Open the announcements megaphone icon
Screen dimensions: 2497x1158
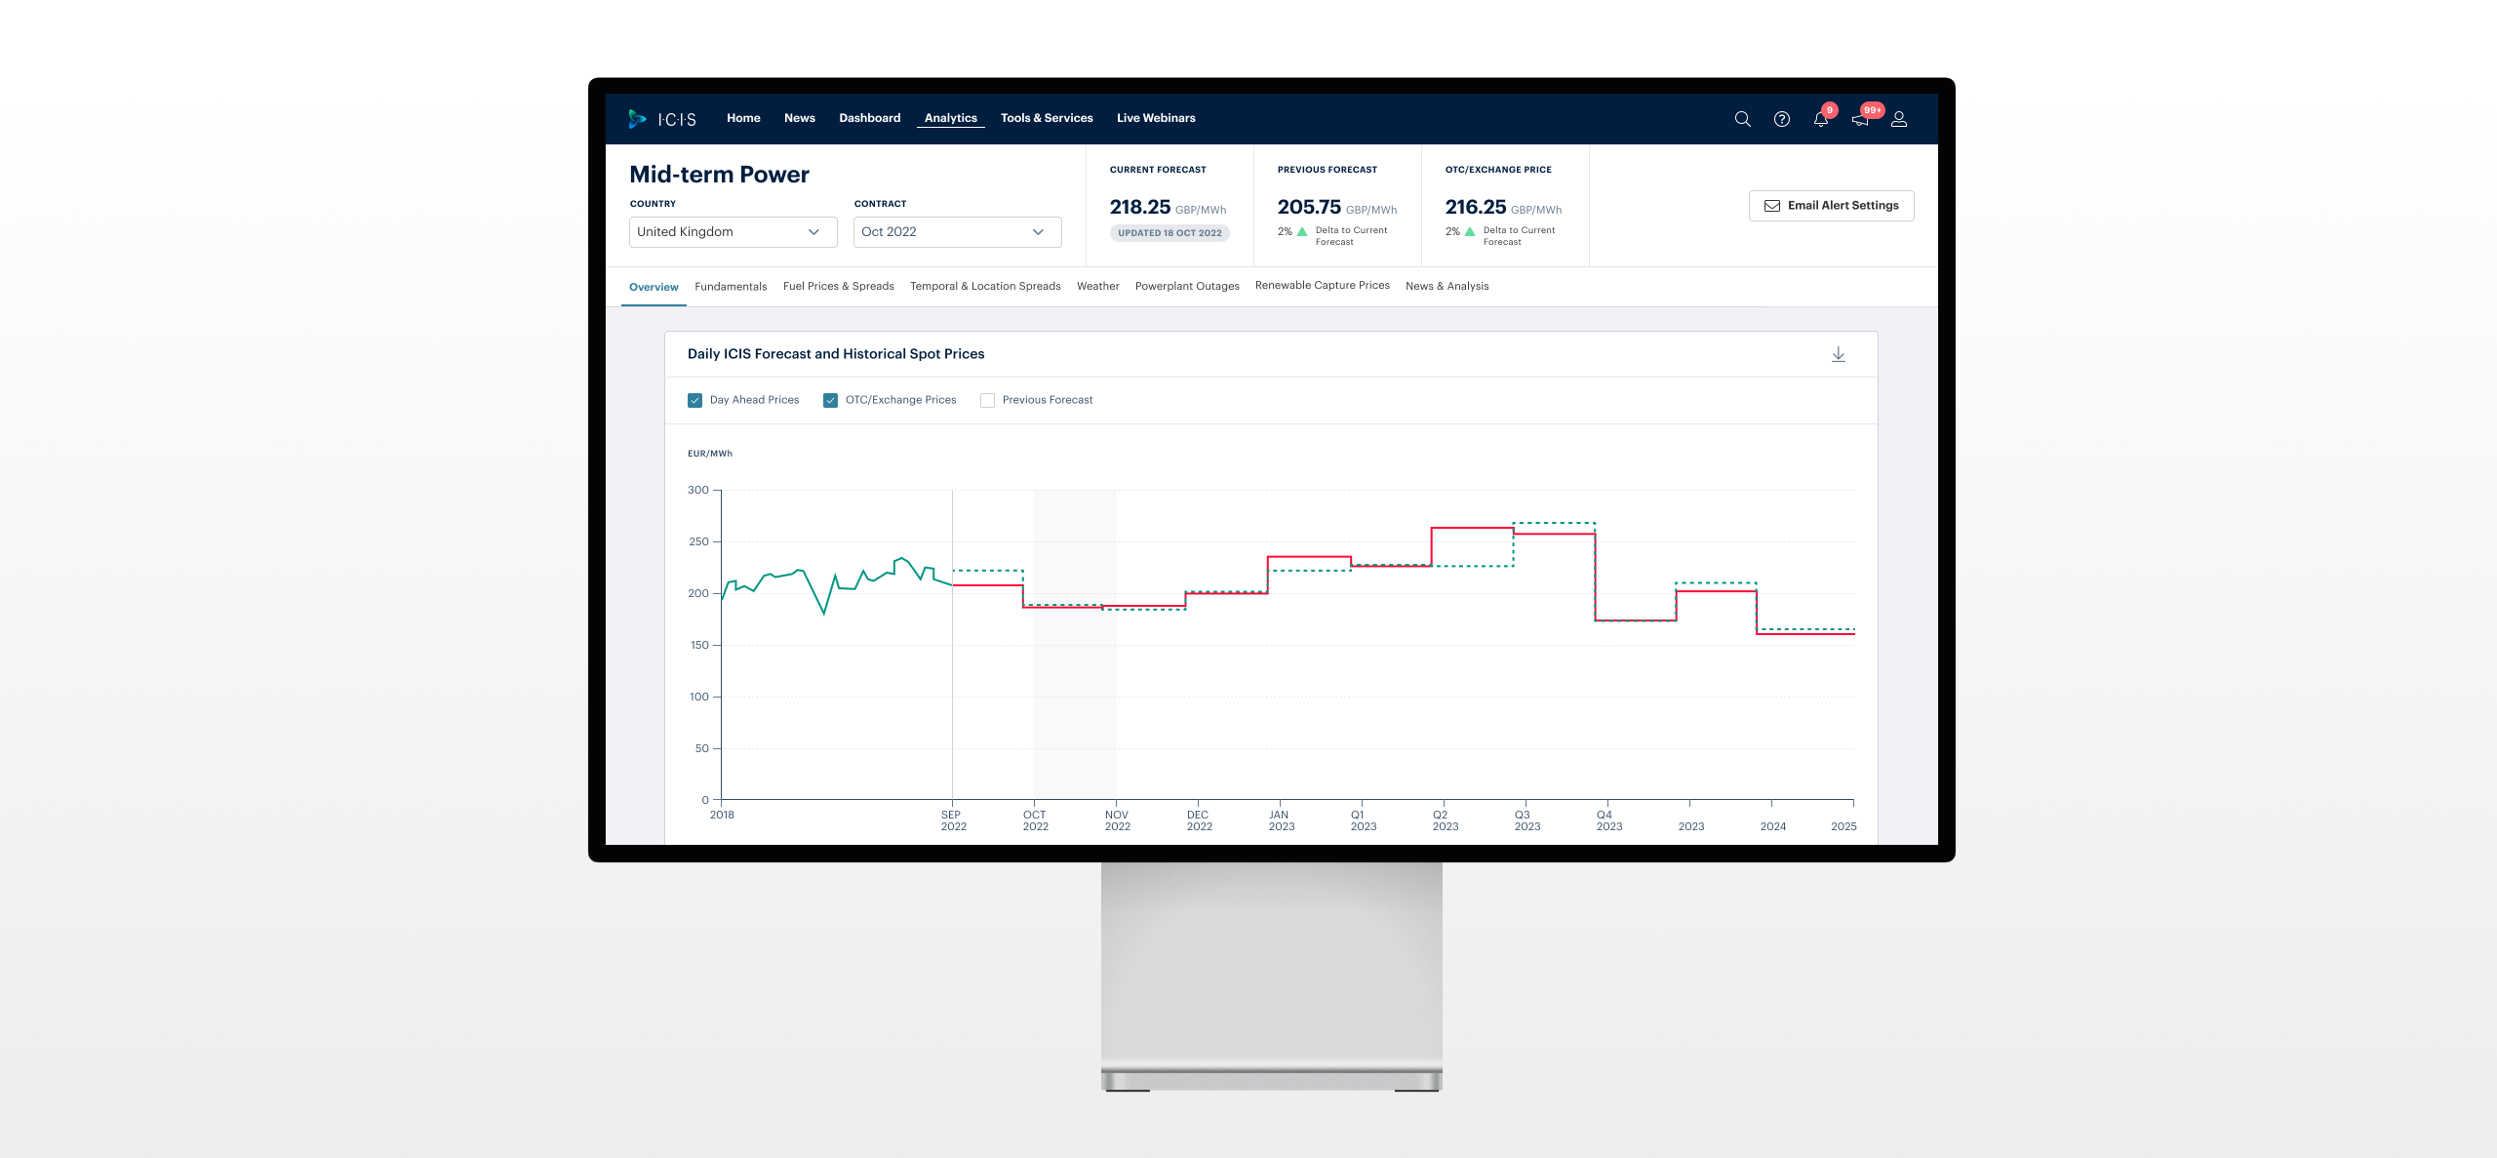(1860, 120)
